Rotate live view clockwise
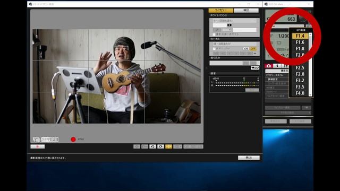The image size is (340, 191). pos(160,146)
